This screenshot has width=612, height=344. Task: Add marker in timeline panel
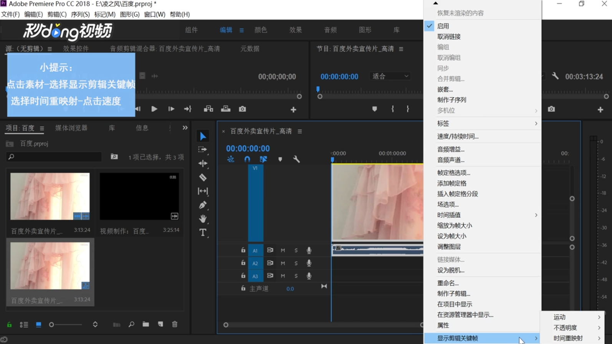280,159
